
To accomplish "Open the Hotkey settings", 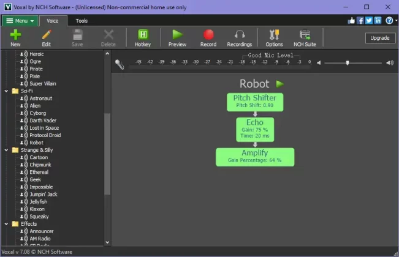I will click(143, 38).
